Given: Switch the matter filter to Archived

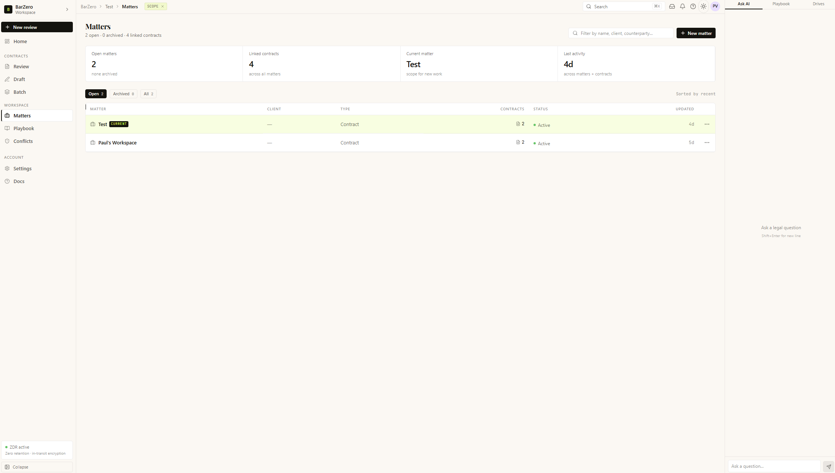Looking at the screenshot, I should 123,94.
